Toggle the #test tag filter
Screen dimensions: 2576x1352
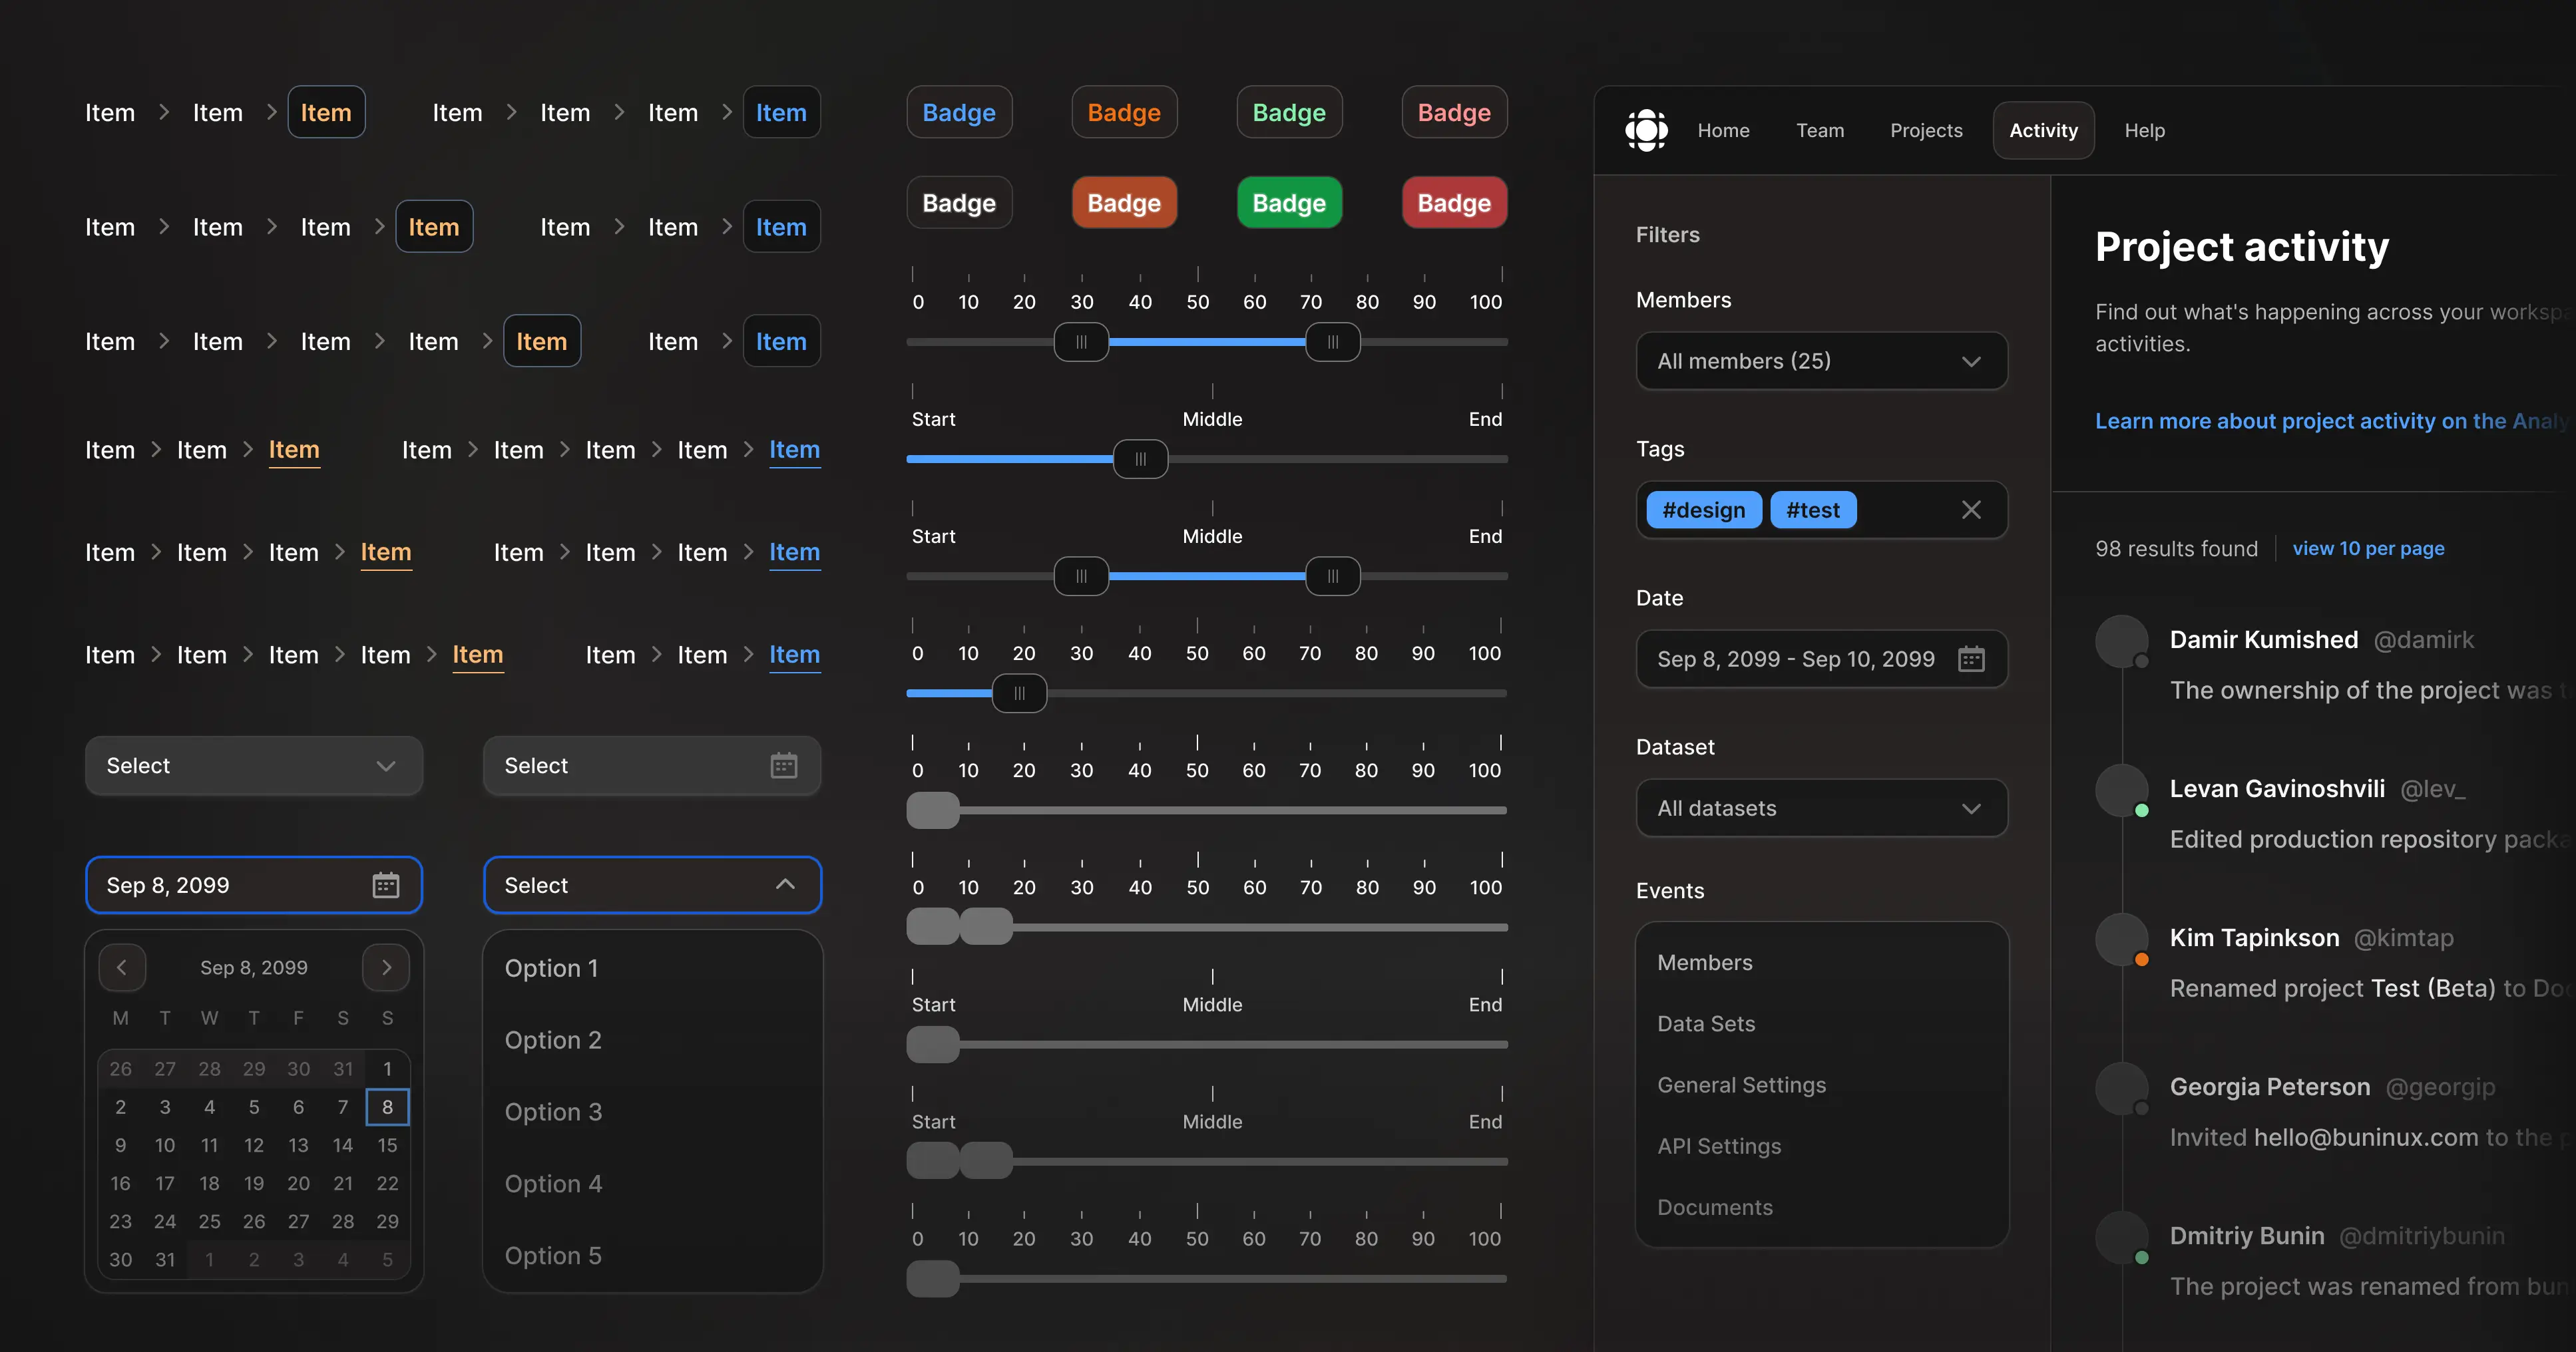[1813, 510]
